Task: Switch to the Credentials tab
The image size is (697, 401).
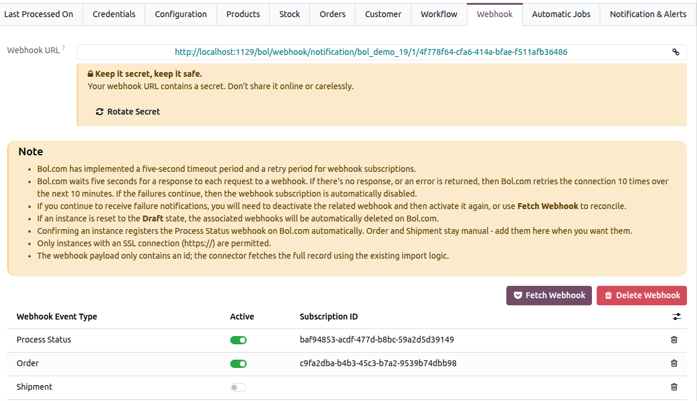Action: tap(114, 14)
